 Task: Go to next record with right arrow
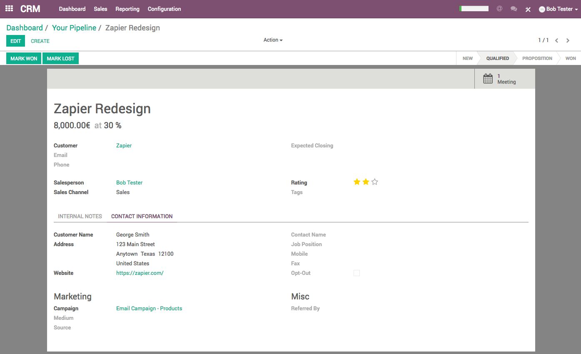568,40
